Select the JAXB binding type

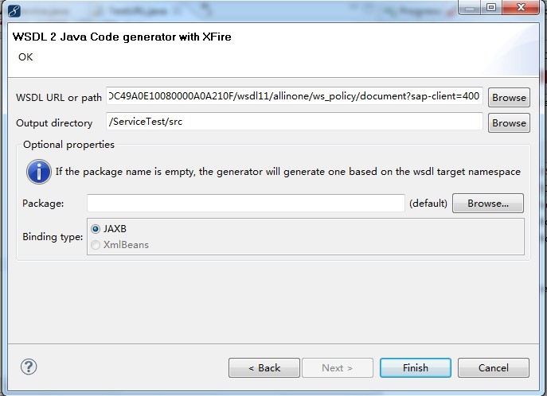tap(96, 228)
